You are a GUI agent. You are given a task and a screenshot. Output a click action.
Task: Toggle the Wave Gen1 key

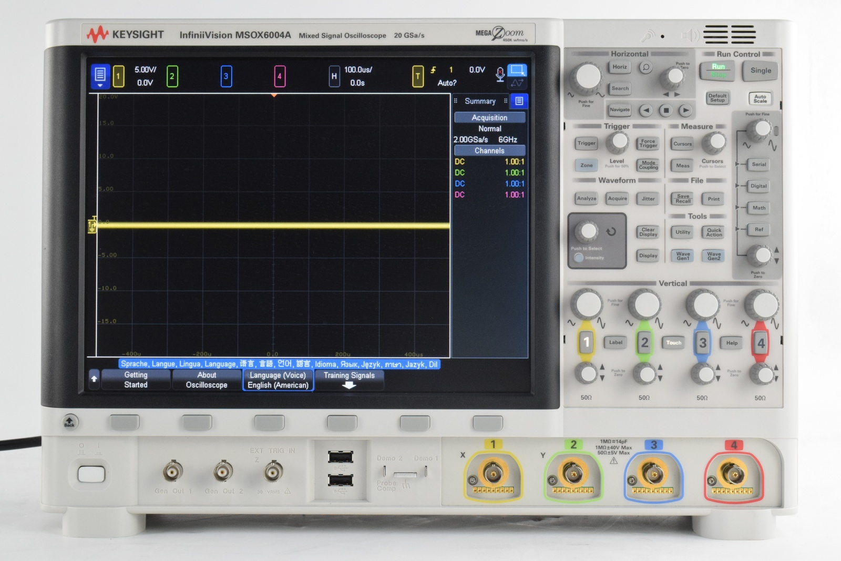(x=683, y=256)
